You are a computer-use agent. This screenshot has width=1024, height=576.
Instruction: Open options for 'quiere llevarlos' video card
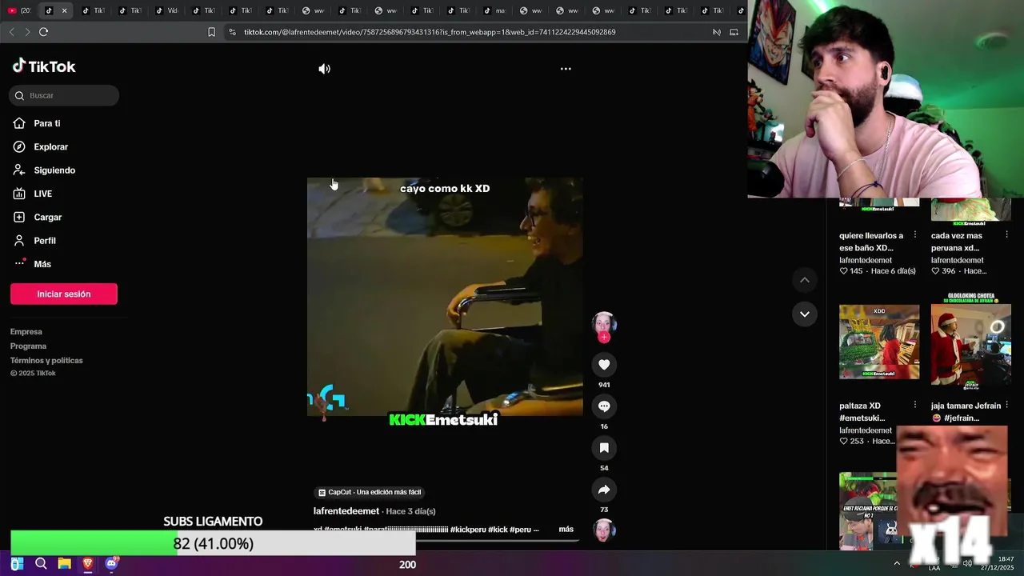pos(915,235)
